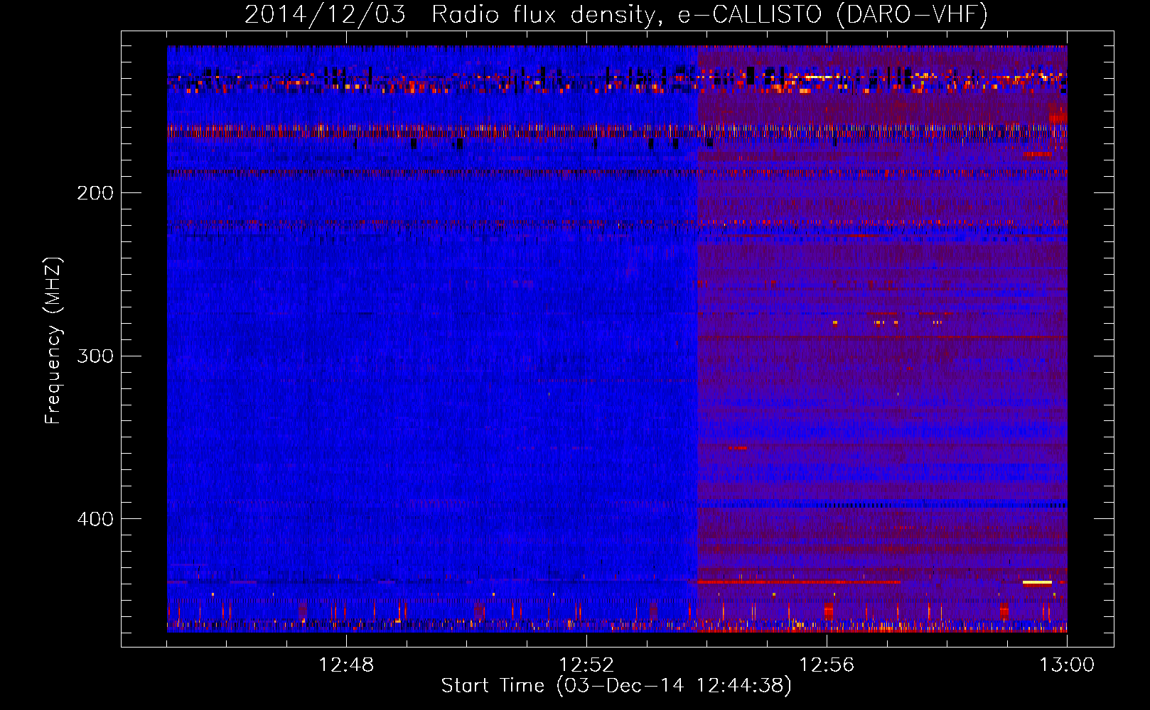Click the '400' frequency tick label

95,519
